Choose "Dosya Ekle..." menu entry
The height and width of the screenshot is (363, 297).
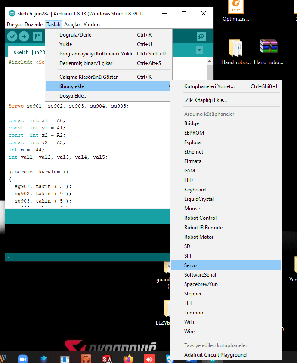click(x=73, y=96)
